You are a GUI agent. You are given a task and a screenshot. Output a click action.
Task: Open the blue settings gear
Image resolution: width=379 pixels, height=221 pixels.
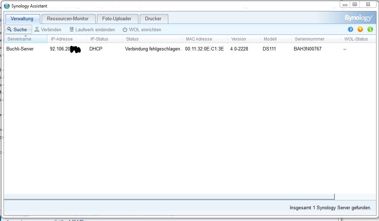pyautogui.click(x=350, y=29)
